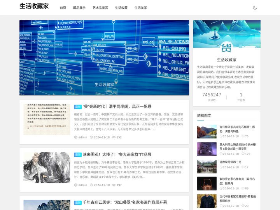Click clock icon on "典"亮新时代 article
The height and width of the screenshot is (210, 280).
pyautogui.click(x=91, y=137)
